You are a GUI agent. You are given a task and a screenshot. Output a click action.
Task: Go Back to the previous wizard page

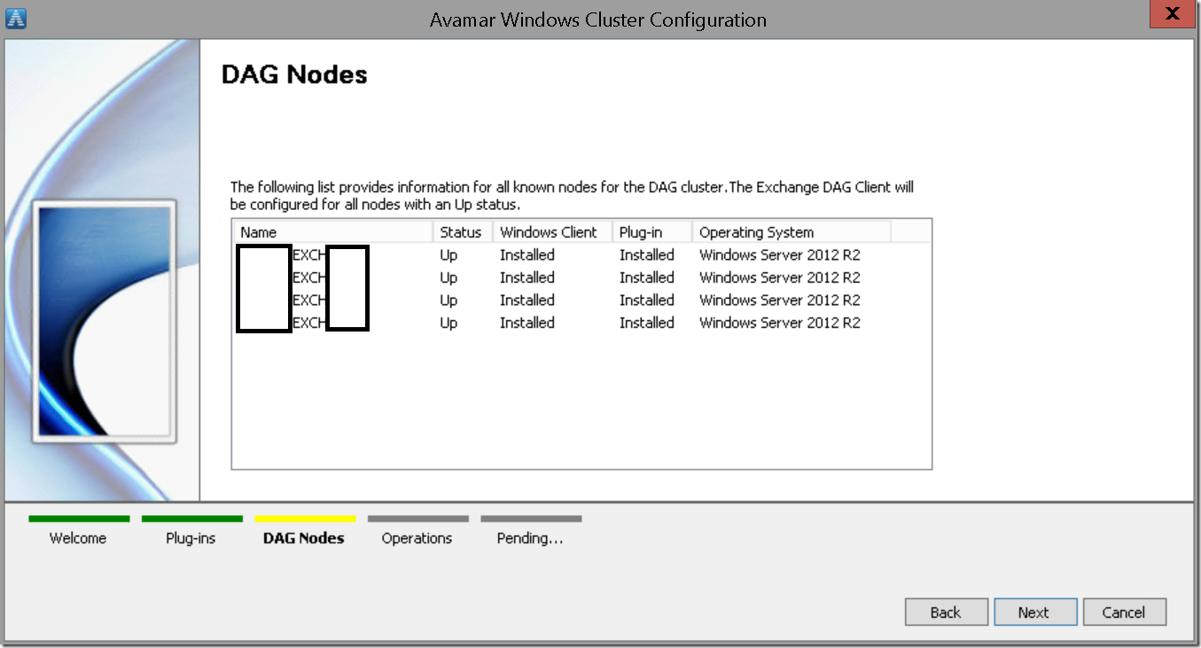[x=946, y=613]
